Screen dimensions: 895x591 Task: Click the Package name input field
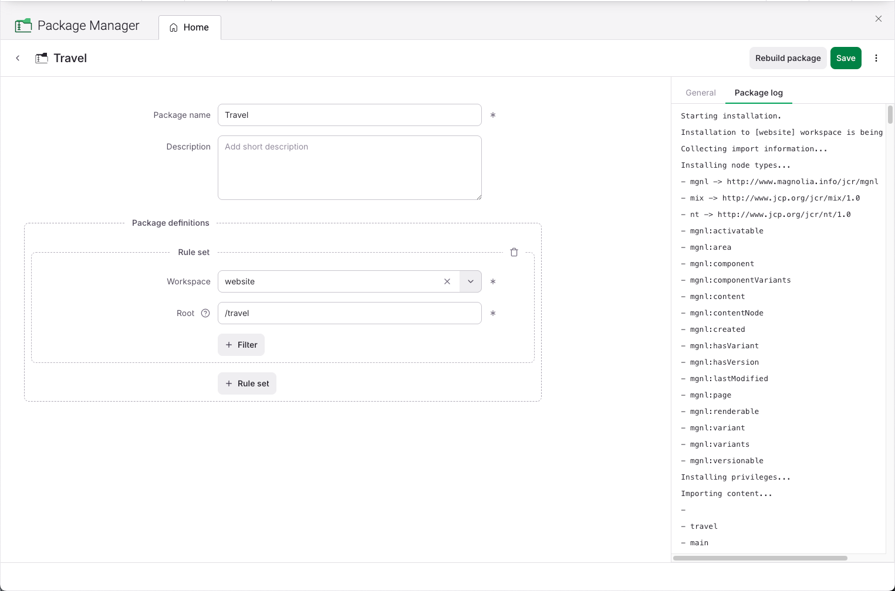point(349,115)
